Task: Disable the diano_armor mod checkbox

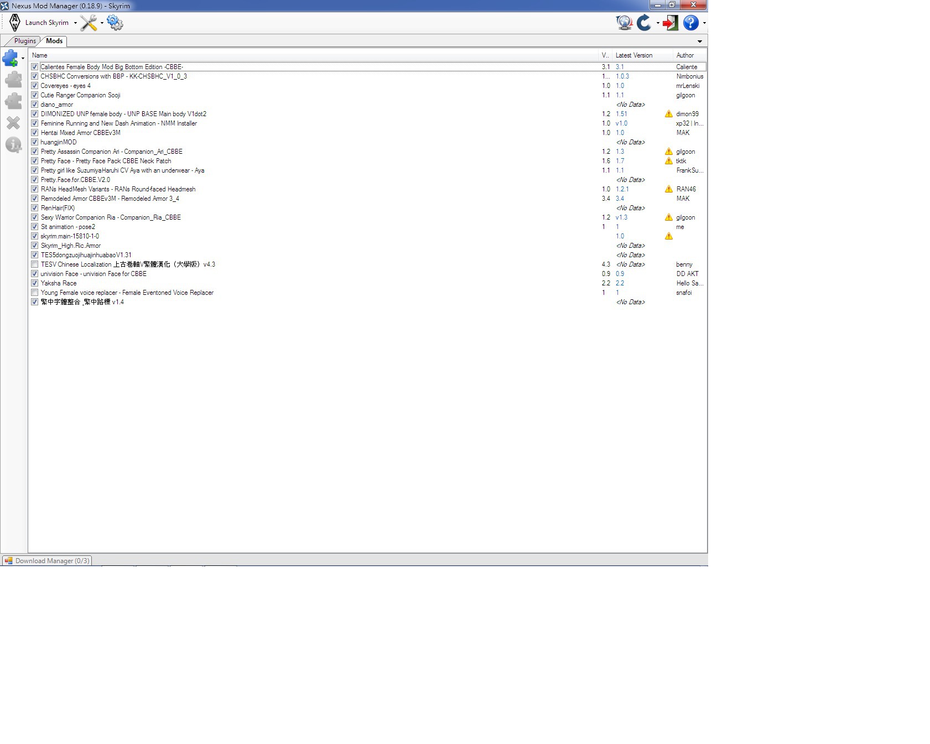Action: pyautogui.click(x=35, y=105)
